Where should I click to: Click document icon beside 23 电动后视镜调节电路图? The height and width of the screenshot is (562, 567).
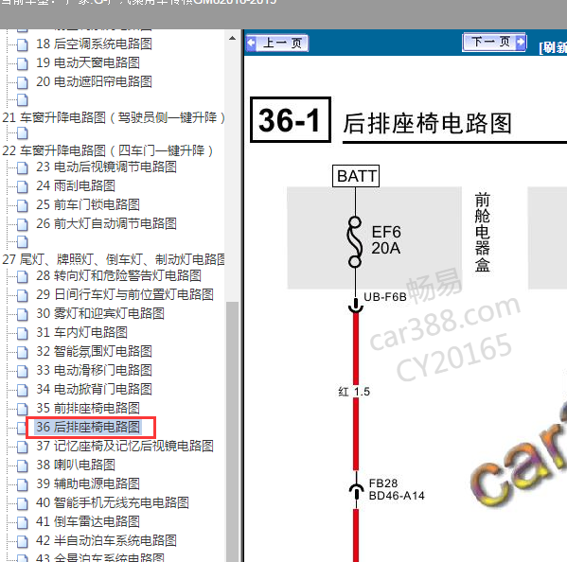click(23, 167)
